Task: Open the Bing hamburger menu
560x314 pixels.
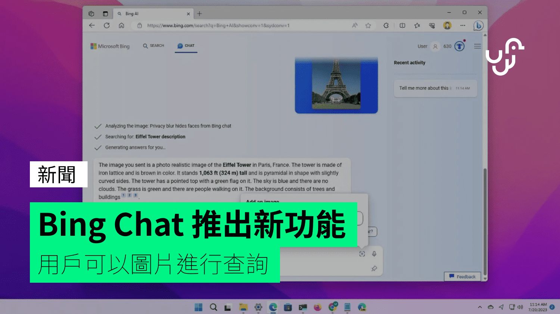Action: click(477, 46)
